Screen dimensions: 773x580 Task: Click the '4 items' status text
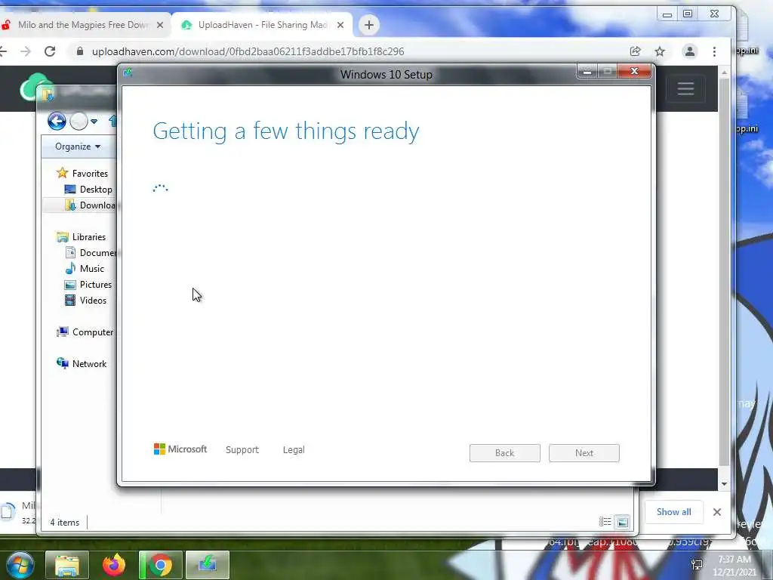[x=65, y=523]
